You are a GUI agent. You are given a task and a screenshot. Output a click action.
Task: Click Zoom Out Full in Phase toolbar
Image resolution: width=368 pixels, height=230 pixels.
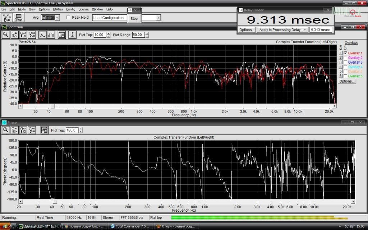[x=32, y=130]
